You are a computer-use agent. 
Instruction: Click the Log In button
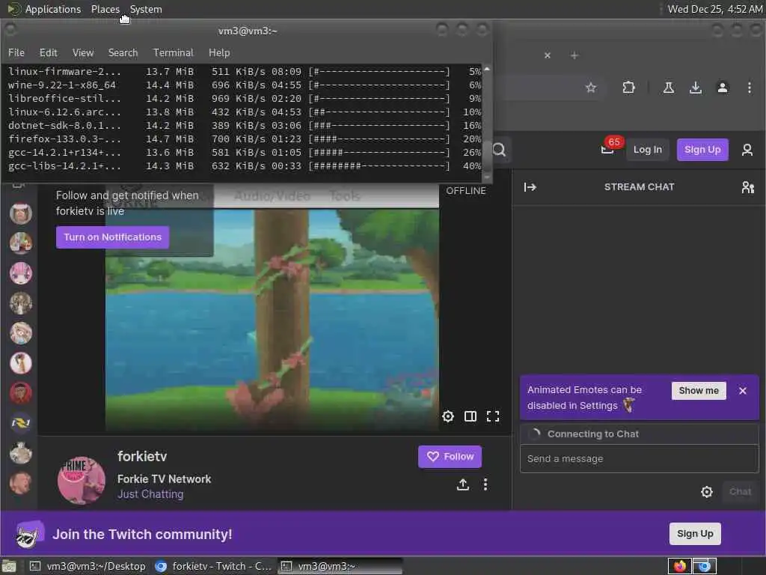[x=647, y=149]
